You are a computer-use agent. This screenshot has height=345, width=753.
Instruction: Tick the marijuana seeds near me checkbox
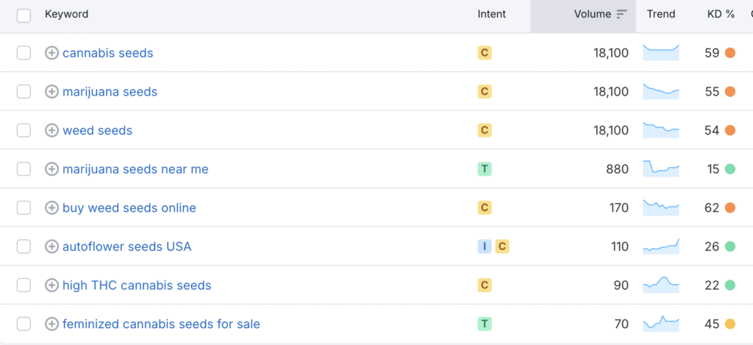coord(24,169)
